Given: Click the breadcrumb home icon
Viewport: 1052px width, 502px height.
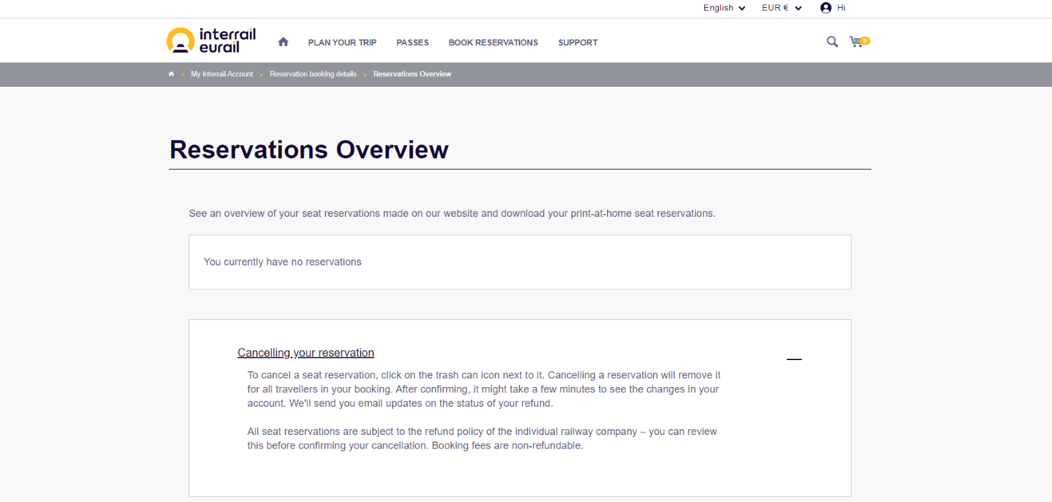Looking at the screenshot, I should tap(172, 74).
